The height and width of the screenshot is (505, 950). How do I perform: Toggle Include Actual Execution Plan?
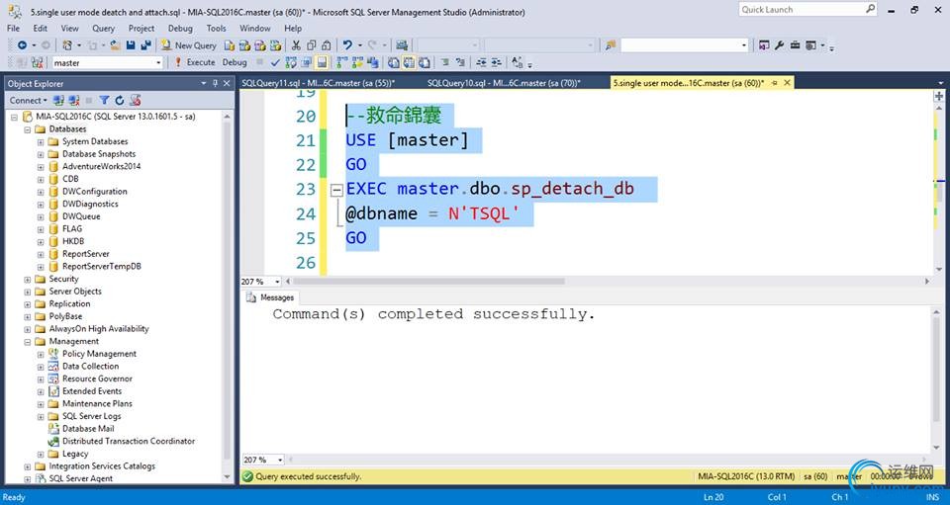coord(340,62)
